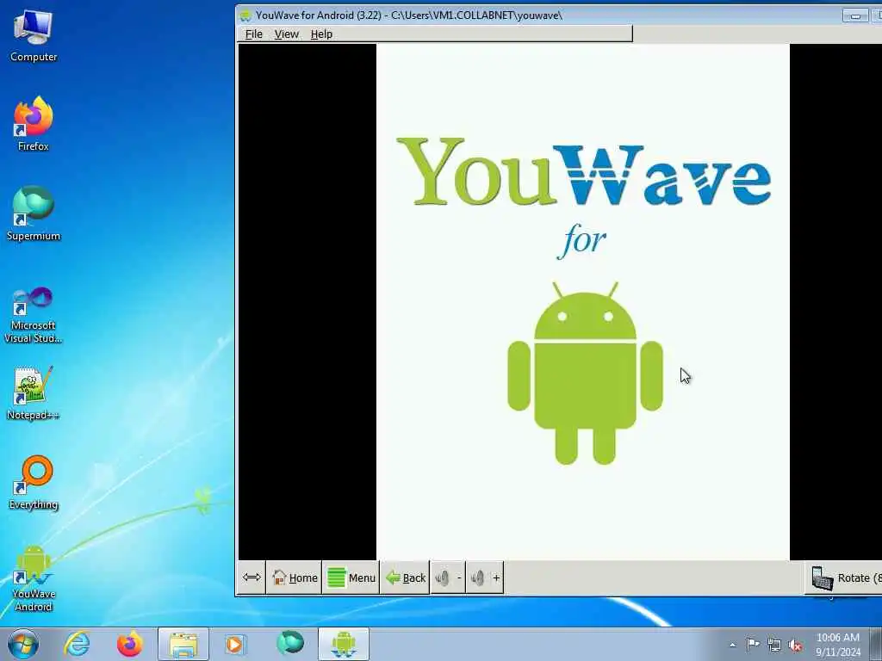Open Supermium from the taskbar
Image resolution: width=882 pixels, height=661 pixels.
pyautogui.click(x=290, y=643)
